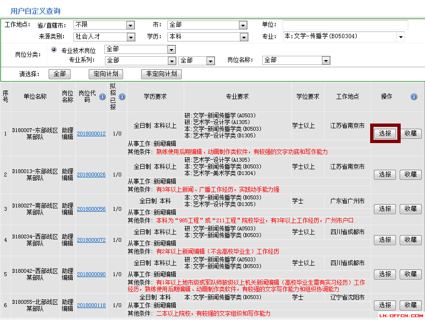
Task: Select the 专业技术岗位 radio button
Action: click(54, 50)
